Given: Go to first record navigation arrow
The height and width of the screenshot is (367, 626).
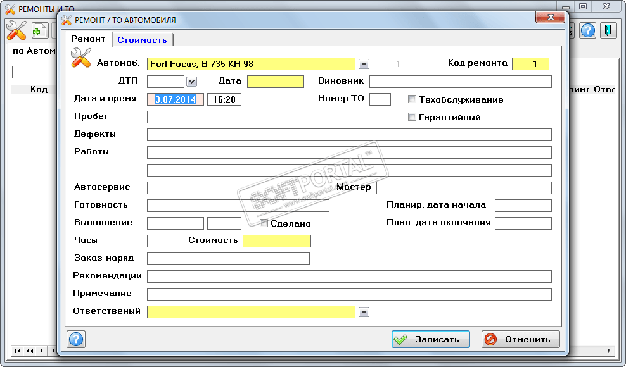Looking at the screenshot, I should click(18, 351).
